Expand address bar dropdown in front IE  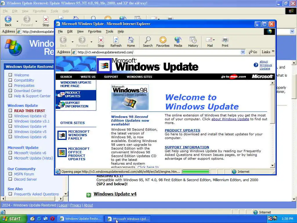tap(243, 52)
